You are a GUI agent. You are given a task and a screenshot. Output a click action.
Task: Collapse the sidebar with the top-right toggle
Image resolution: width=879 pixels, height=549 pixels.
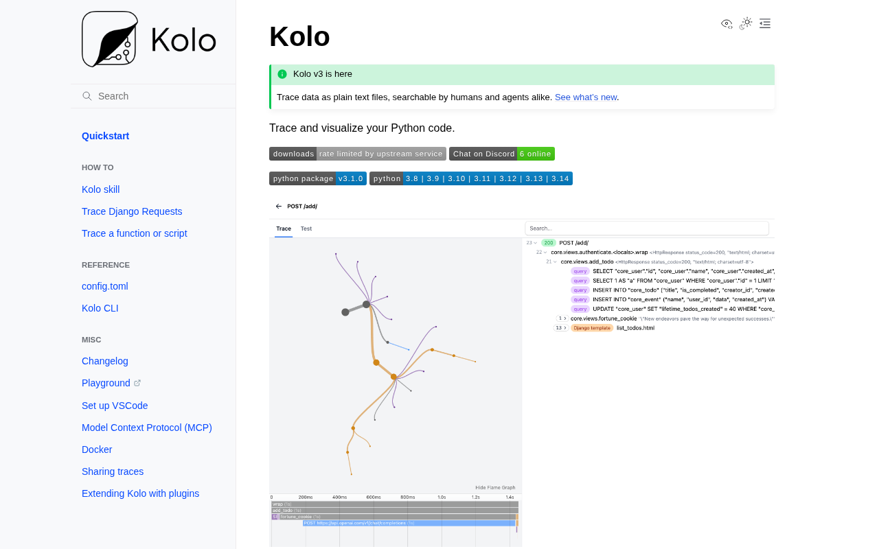pyautogui.click(x=765, y=23)
